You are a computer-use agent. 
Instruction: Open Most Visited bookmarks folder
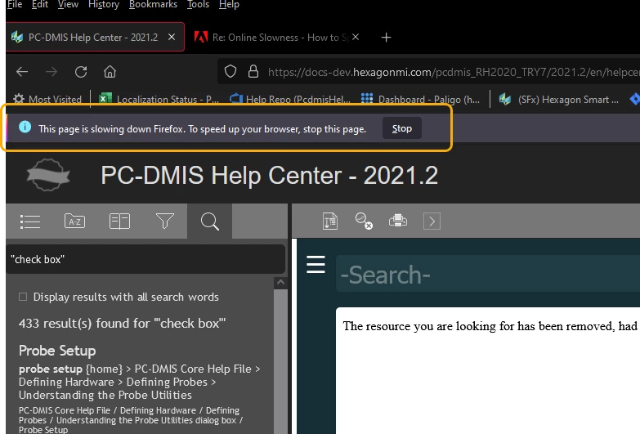tap(47, 99)
